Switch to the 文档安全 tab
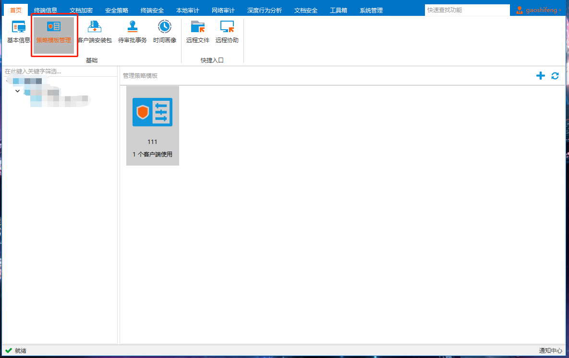The height and width of the screenshot is (358, 569). pyautogui.click(x=306, y=10)
